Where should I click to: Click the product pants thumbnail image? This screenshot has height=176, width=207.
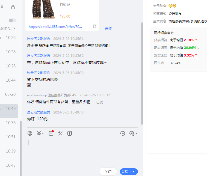[x=43, y=10]
